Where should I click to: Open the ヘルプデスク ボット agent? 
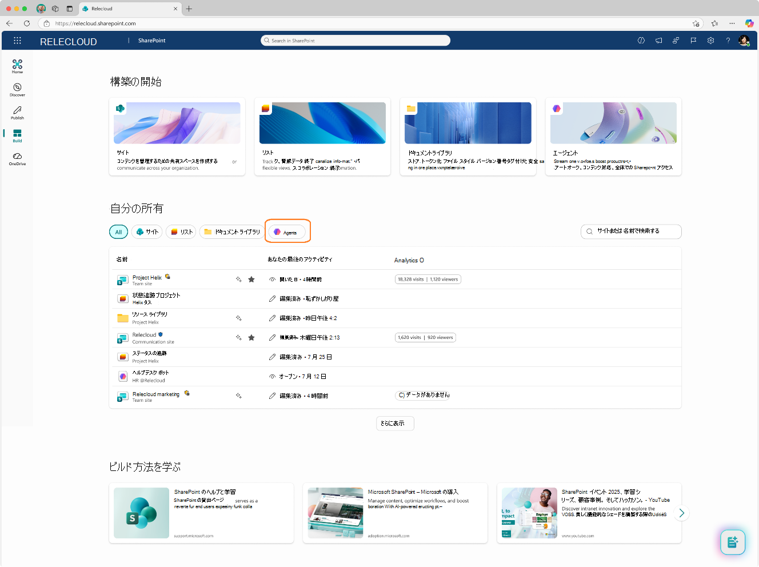(150, 373)
